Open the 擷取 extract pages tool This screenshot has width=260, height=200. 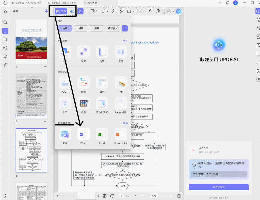coord(83,54)
